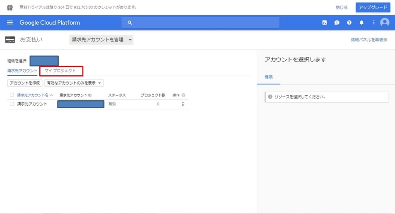Click the project count 0 cell
Viewport: 395px width, 214px height.
tap(158, 104)
